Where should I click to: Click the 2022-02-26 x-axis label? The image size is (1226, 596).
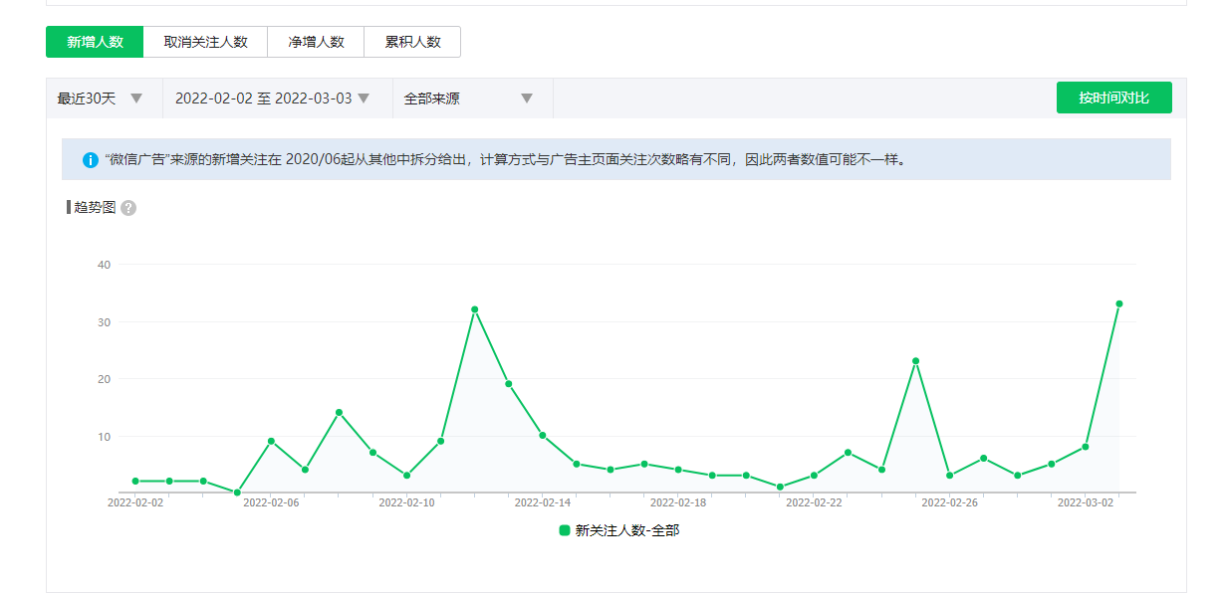pos(949,503)
